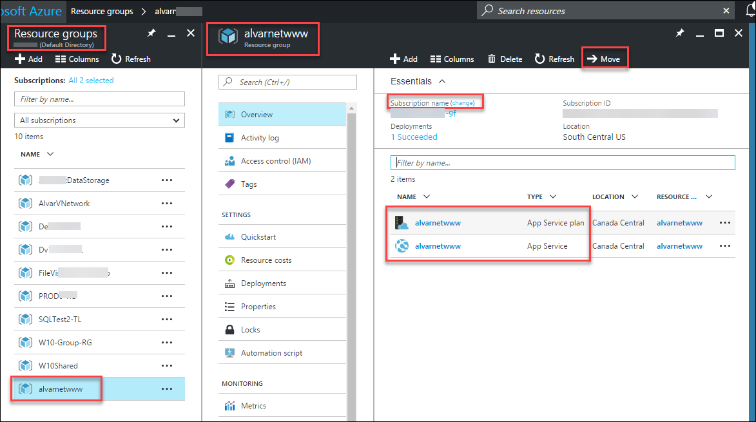Click the Filter by name field above the resources table
Viewport: 756px width, 422px height.
click(x=563, y=163)
